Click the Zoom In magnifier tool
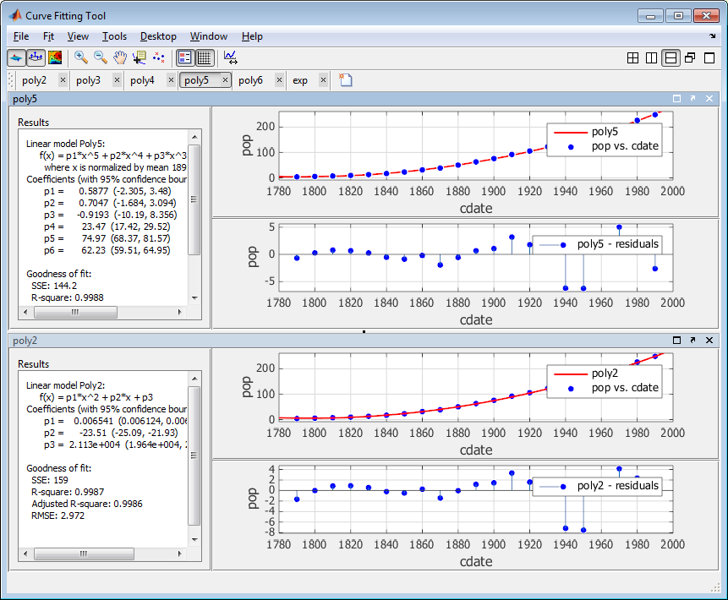This screenshot has height=600, width=728. [81, 57]
